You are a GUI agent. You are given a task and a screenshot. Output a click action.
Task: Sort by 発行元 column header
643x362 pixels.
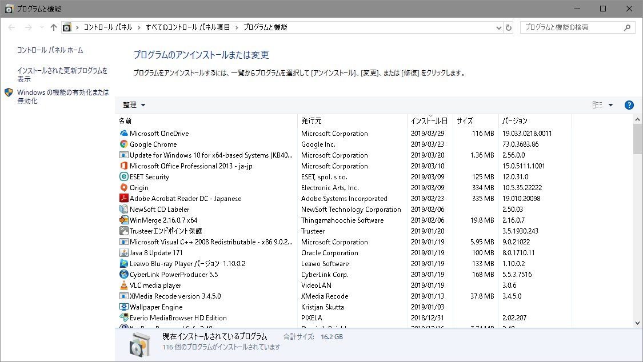click(x=352, y=121)
